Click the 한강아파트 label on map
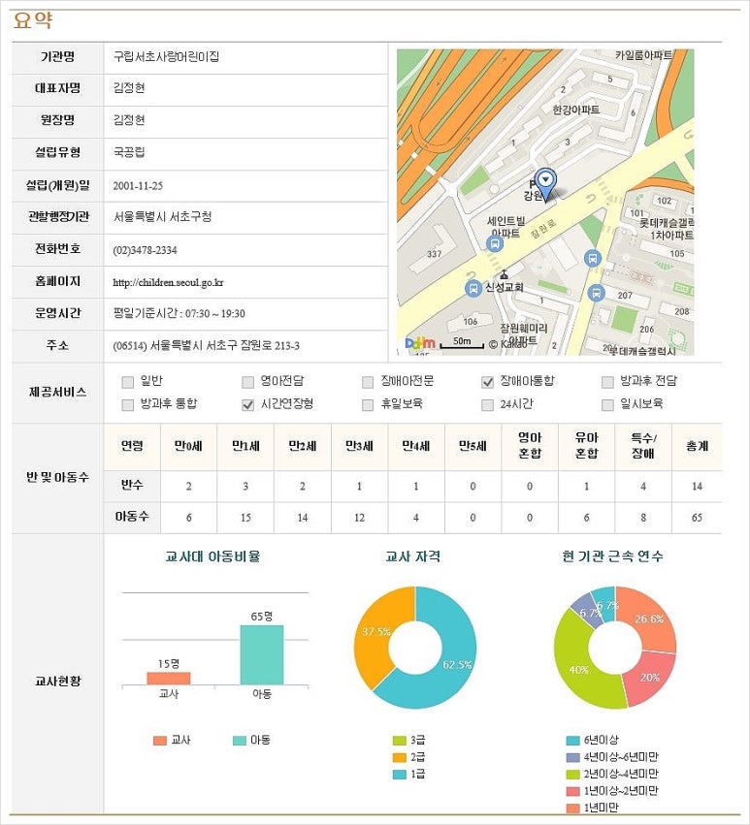750x825 pixels. (575, 110)
